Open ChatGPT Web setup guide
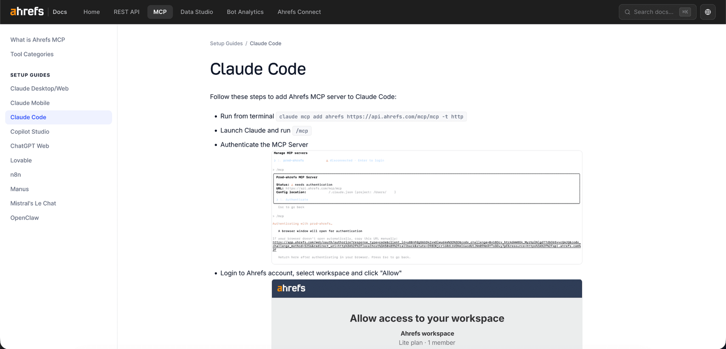 (x=29, y=146)
